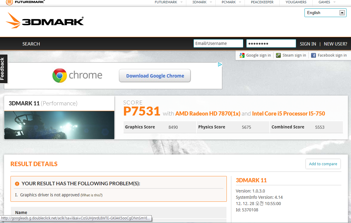Click the Download Google Chrome button
The height and width of the screenshot is (223, 351).
(155, 76)
